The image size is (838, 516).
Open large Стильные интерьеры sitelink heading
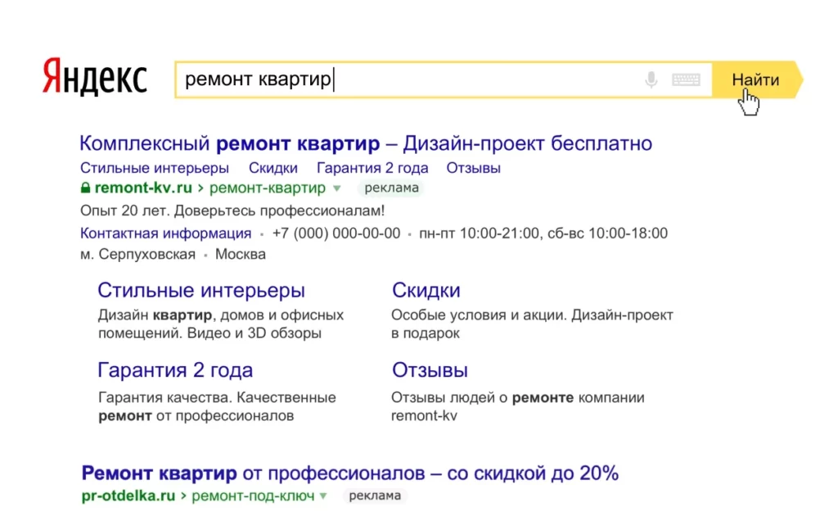[x=201, y=290]
